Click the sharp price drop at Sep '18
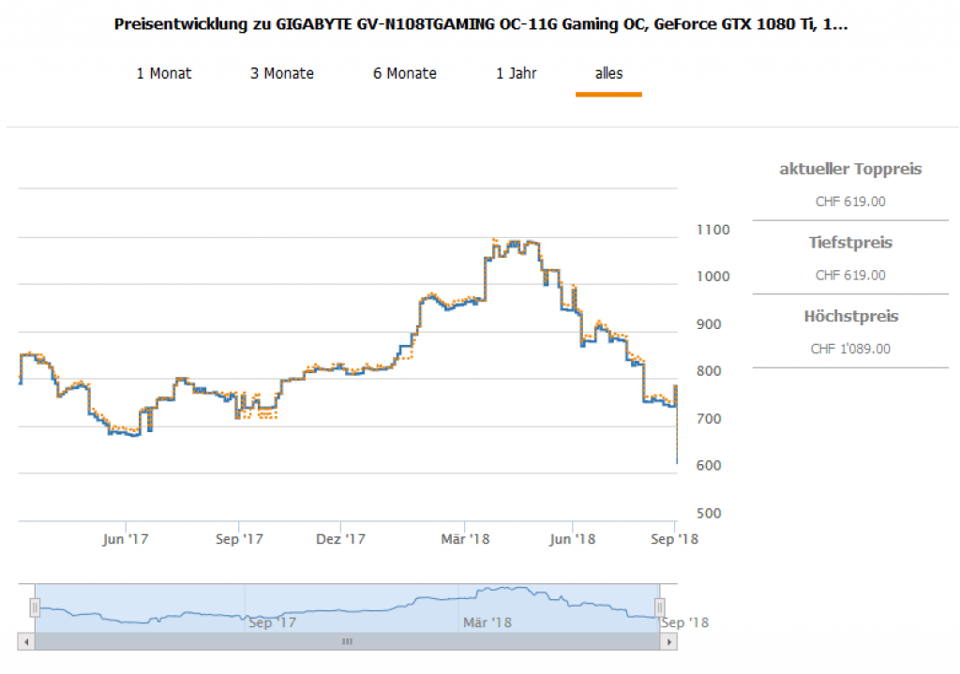The height and width of the screenshot is (674, 960). tap(676, 431)
